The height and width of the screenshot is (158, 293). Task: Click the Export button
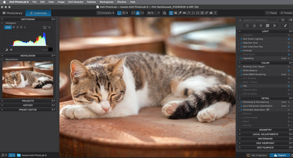click(x=280, y=156)
